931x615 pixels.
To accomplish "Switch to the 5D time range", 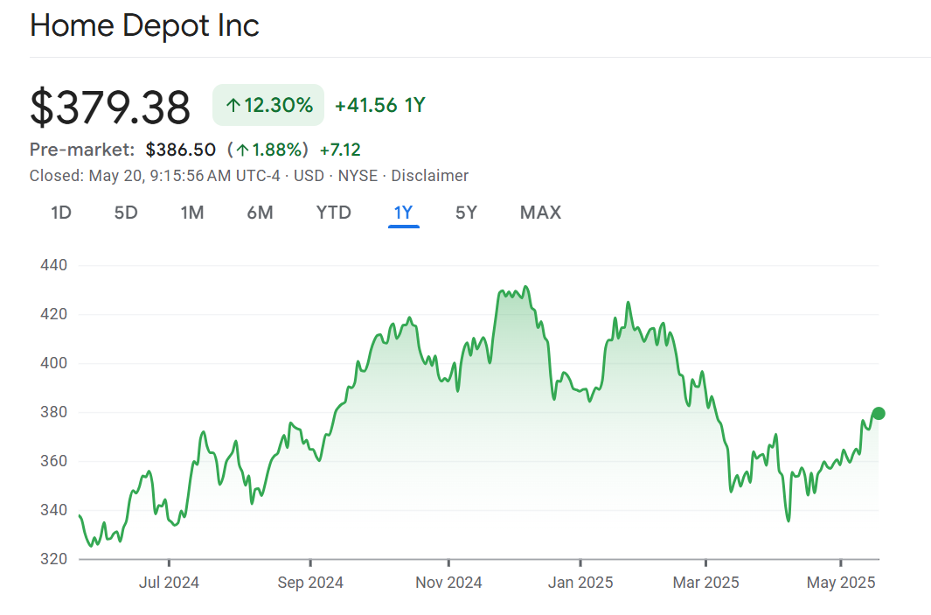I will [126, 213].
